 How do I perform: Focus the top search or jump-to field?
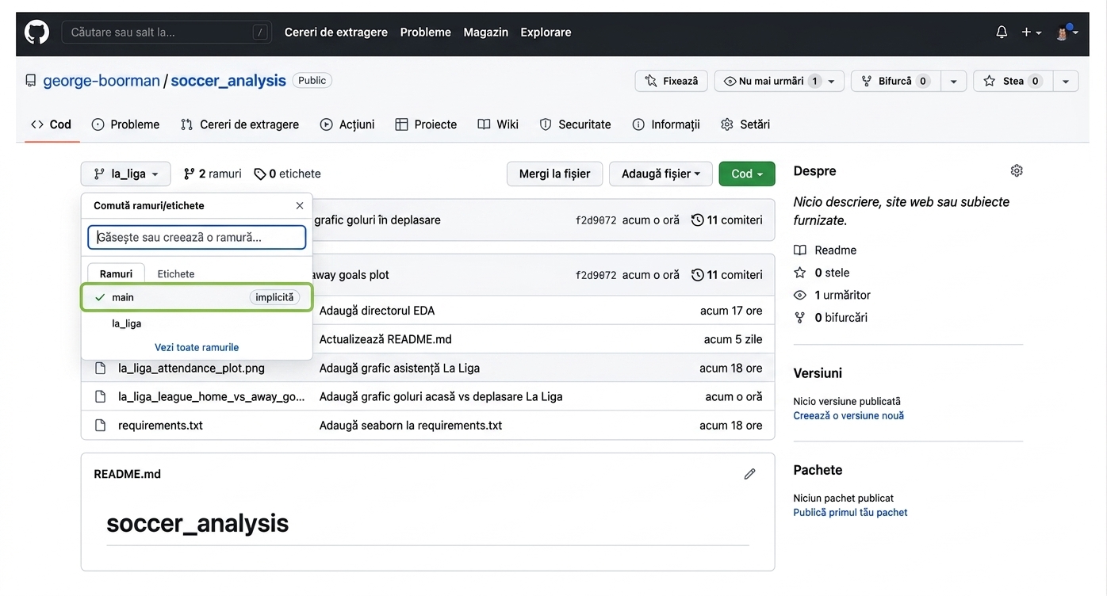(x=167, y=32)
